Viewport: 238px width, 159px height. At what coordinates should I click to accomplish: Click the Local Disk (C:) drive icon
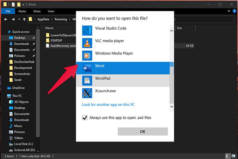pyautogui.click(x=11, y=144)
